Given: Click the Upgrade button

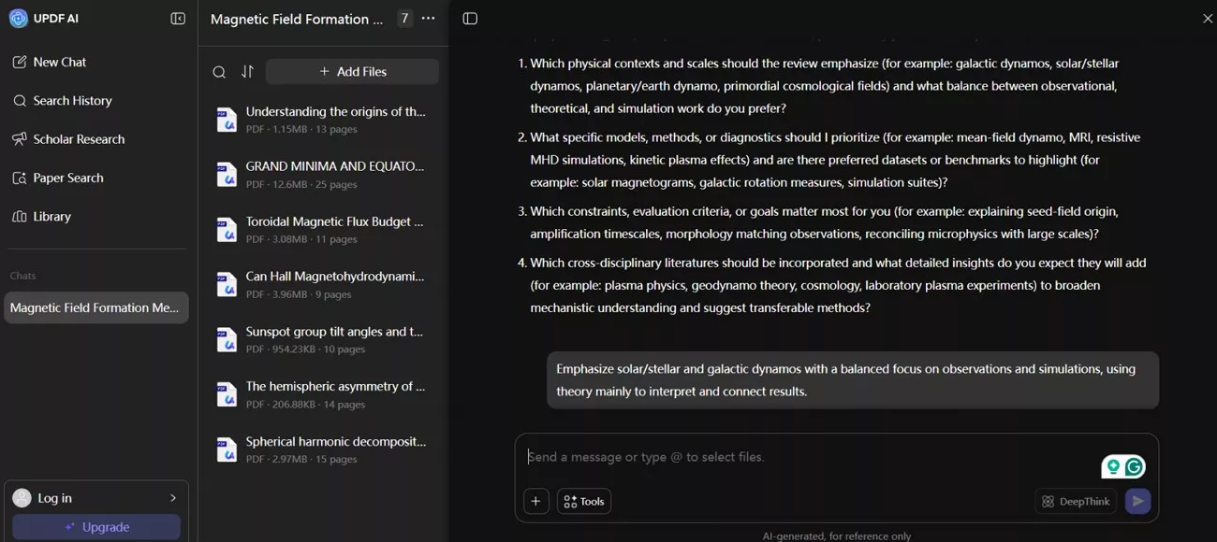Looking at the screenshot, I should [96, 527].
